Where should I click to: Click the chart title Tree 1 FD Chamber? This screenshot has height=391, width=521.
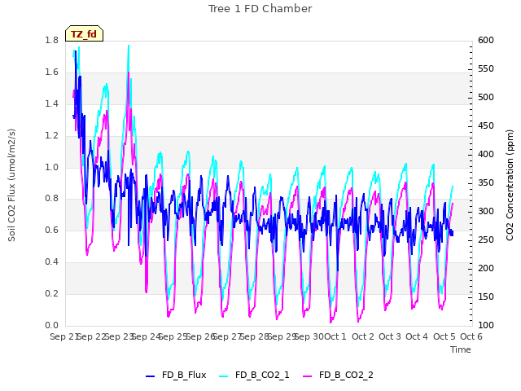point(260,9)
